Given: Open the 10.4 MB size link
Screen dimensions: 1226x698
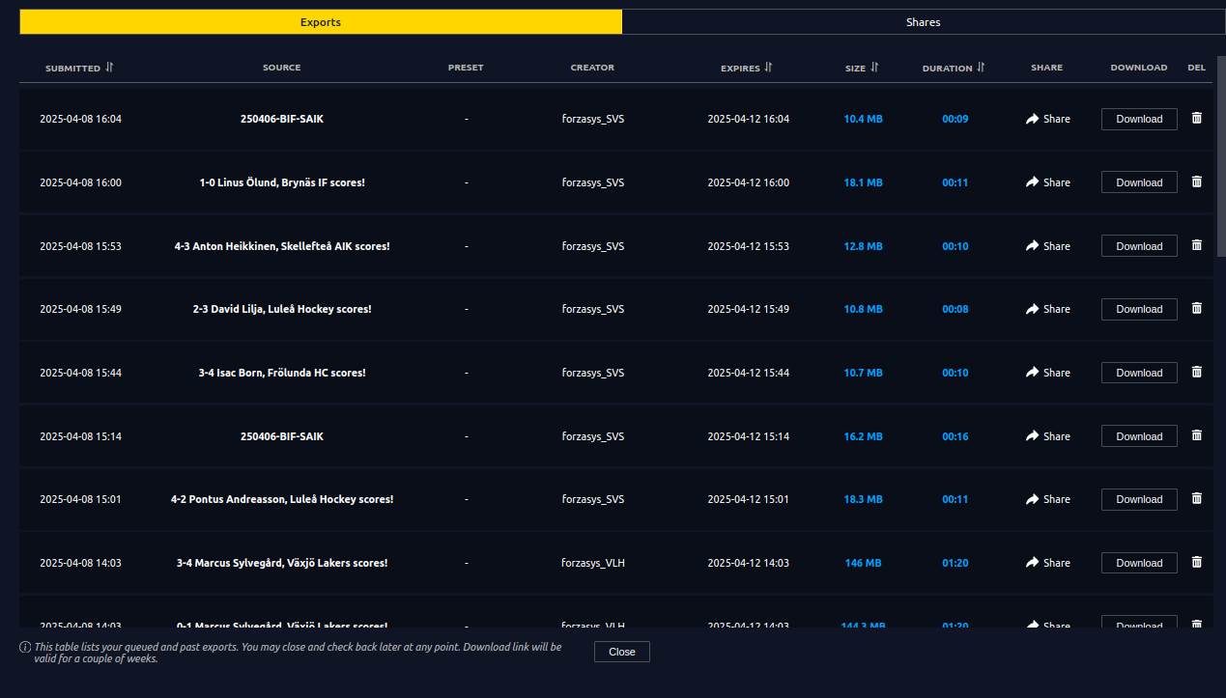Looking at the screenshot, I should click(862, 119).
